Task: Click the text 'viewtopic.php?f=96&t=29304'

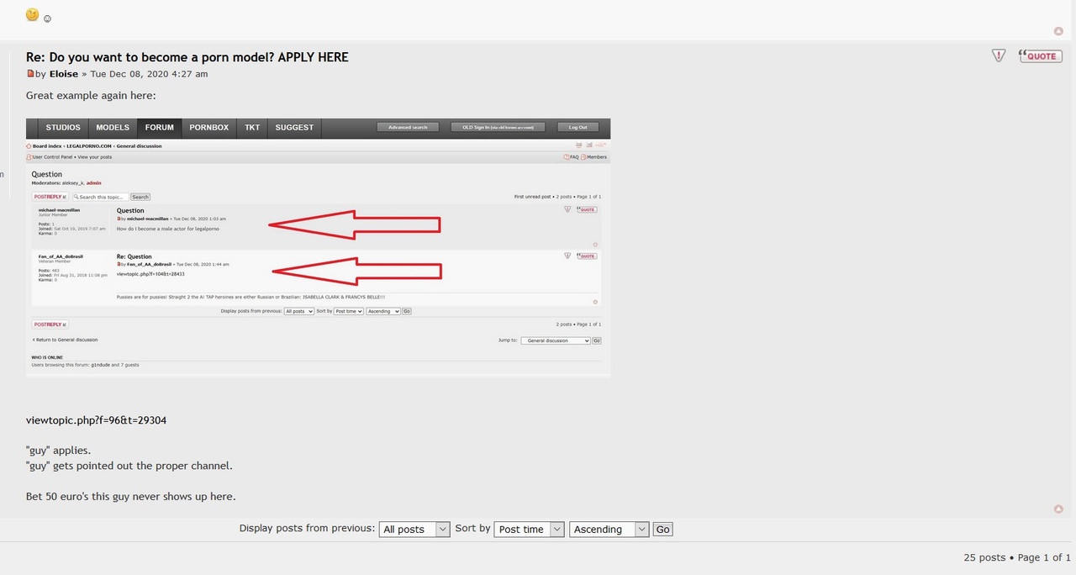Action: (97, 419)
